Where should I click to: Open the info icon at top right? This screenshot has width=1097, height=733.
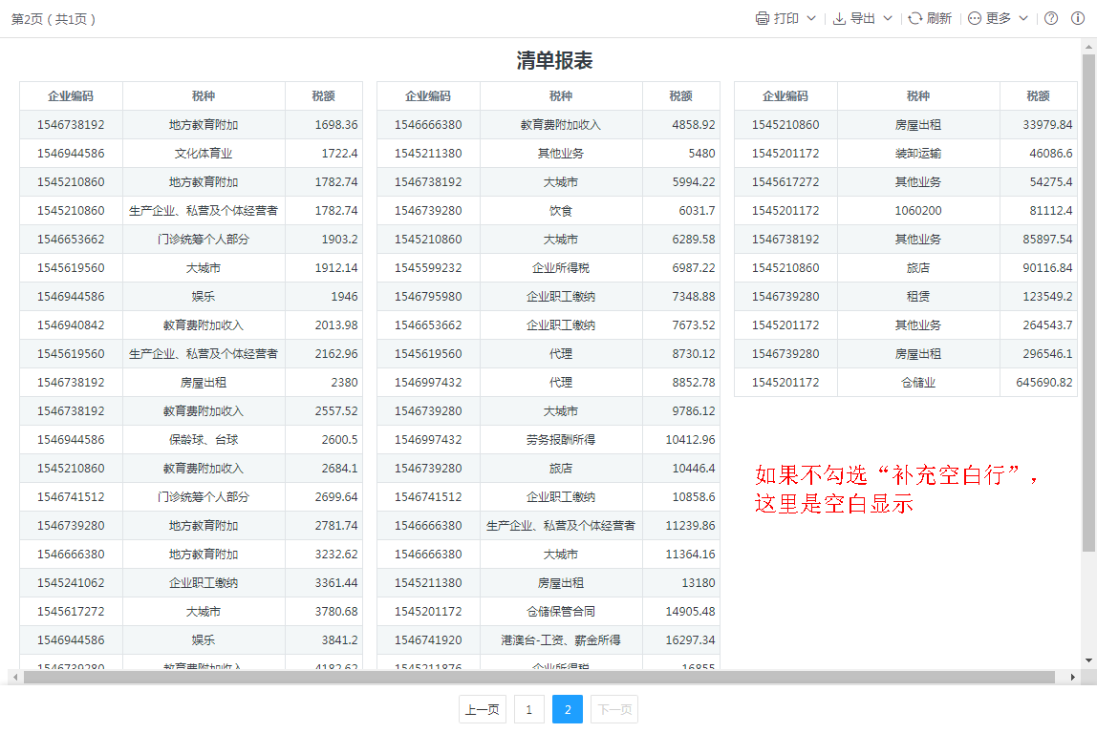[1078, 18]
